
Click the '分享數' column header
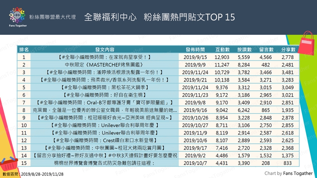pos(288,49)
